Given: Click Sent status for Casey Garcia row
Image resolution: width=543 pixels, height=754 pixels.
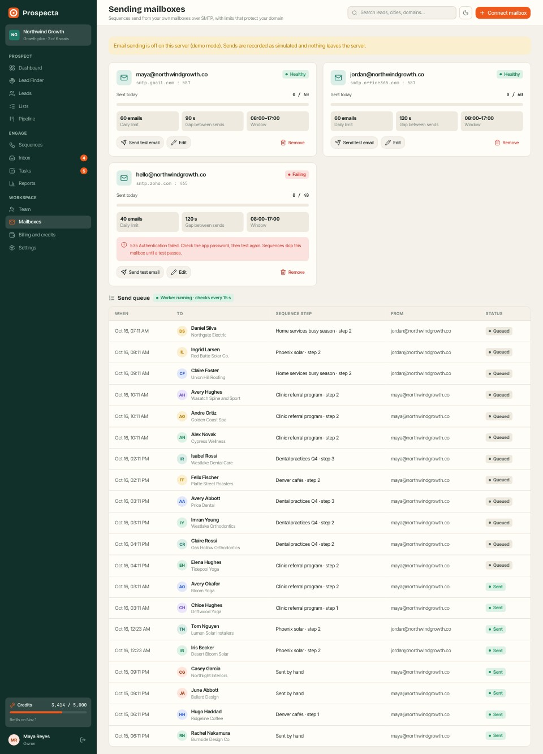Looking at the screenshot, I should coord(496,672).
